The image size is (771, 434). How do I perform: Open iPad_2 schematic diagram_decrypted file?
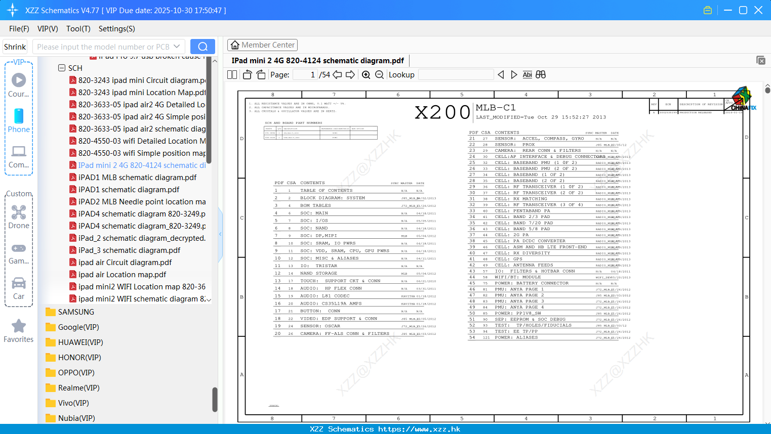(x=138, y=238)
